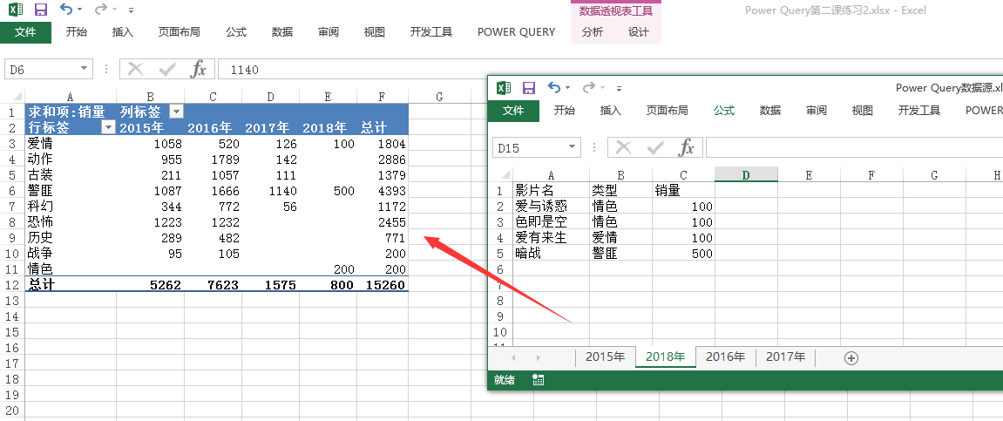This screenshot has height=421, width=1003.
Task: Switch to 插入 tab in main window
Action: (122, 32)
